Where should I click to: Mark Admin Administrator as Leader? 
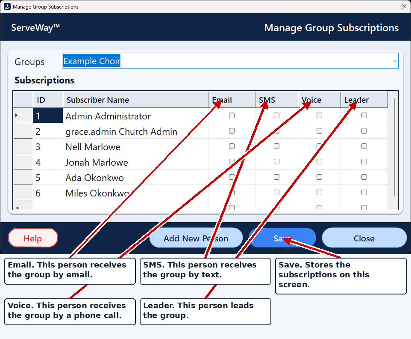click(x=364, y=115)
